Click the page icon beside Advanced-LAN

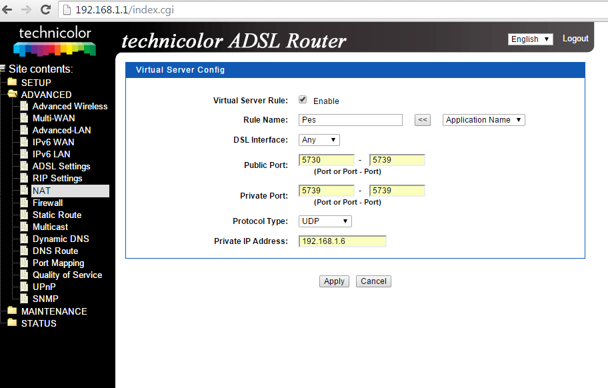pos(24,130)
